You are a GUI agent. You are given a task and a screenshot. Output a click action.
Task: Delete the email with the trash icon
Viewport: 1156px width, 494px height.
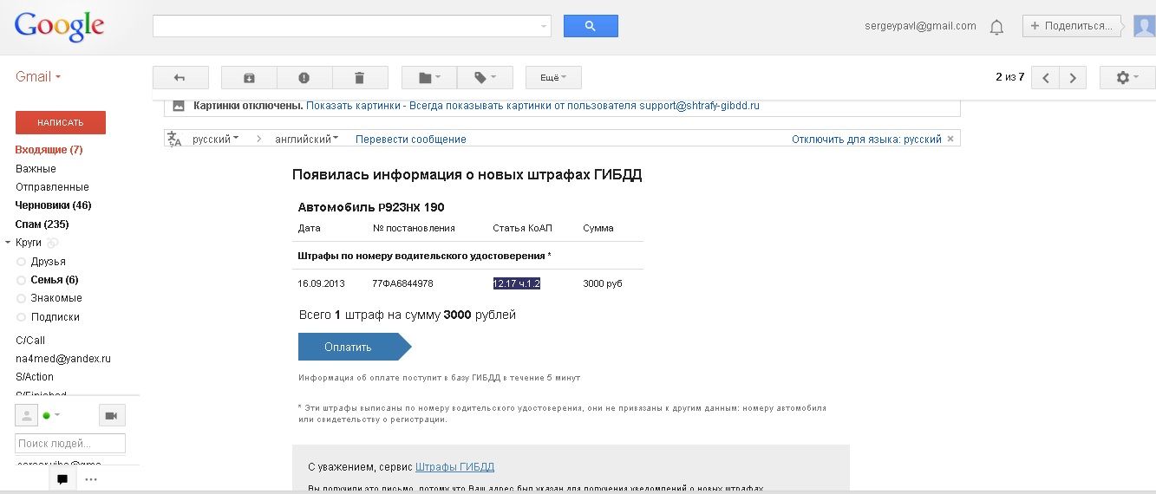coord(359,78)
